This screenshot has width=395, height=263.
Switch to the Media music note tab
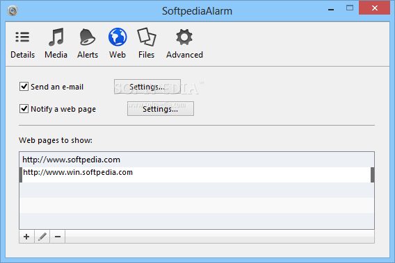click(56, 44)
